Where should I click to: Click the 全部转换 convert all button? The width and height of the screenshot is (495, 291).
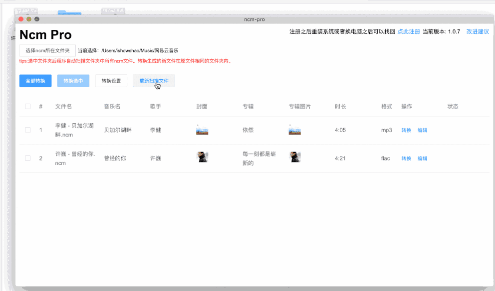(35, 80)
